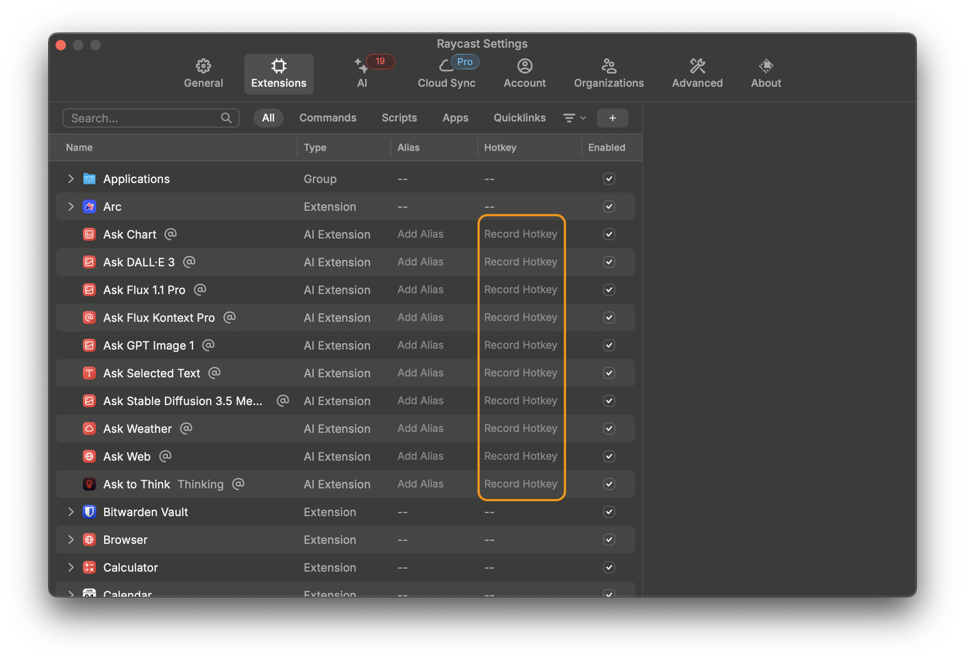Click the Ask Chart icon
Screen dimensions: 965x661
click(x=89, y=234)
